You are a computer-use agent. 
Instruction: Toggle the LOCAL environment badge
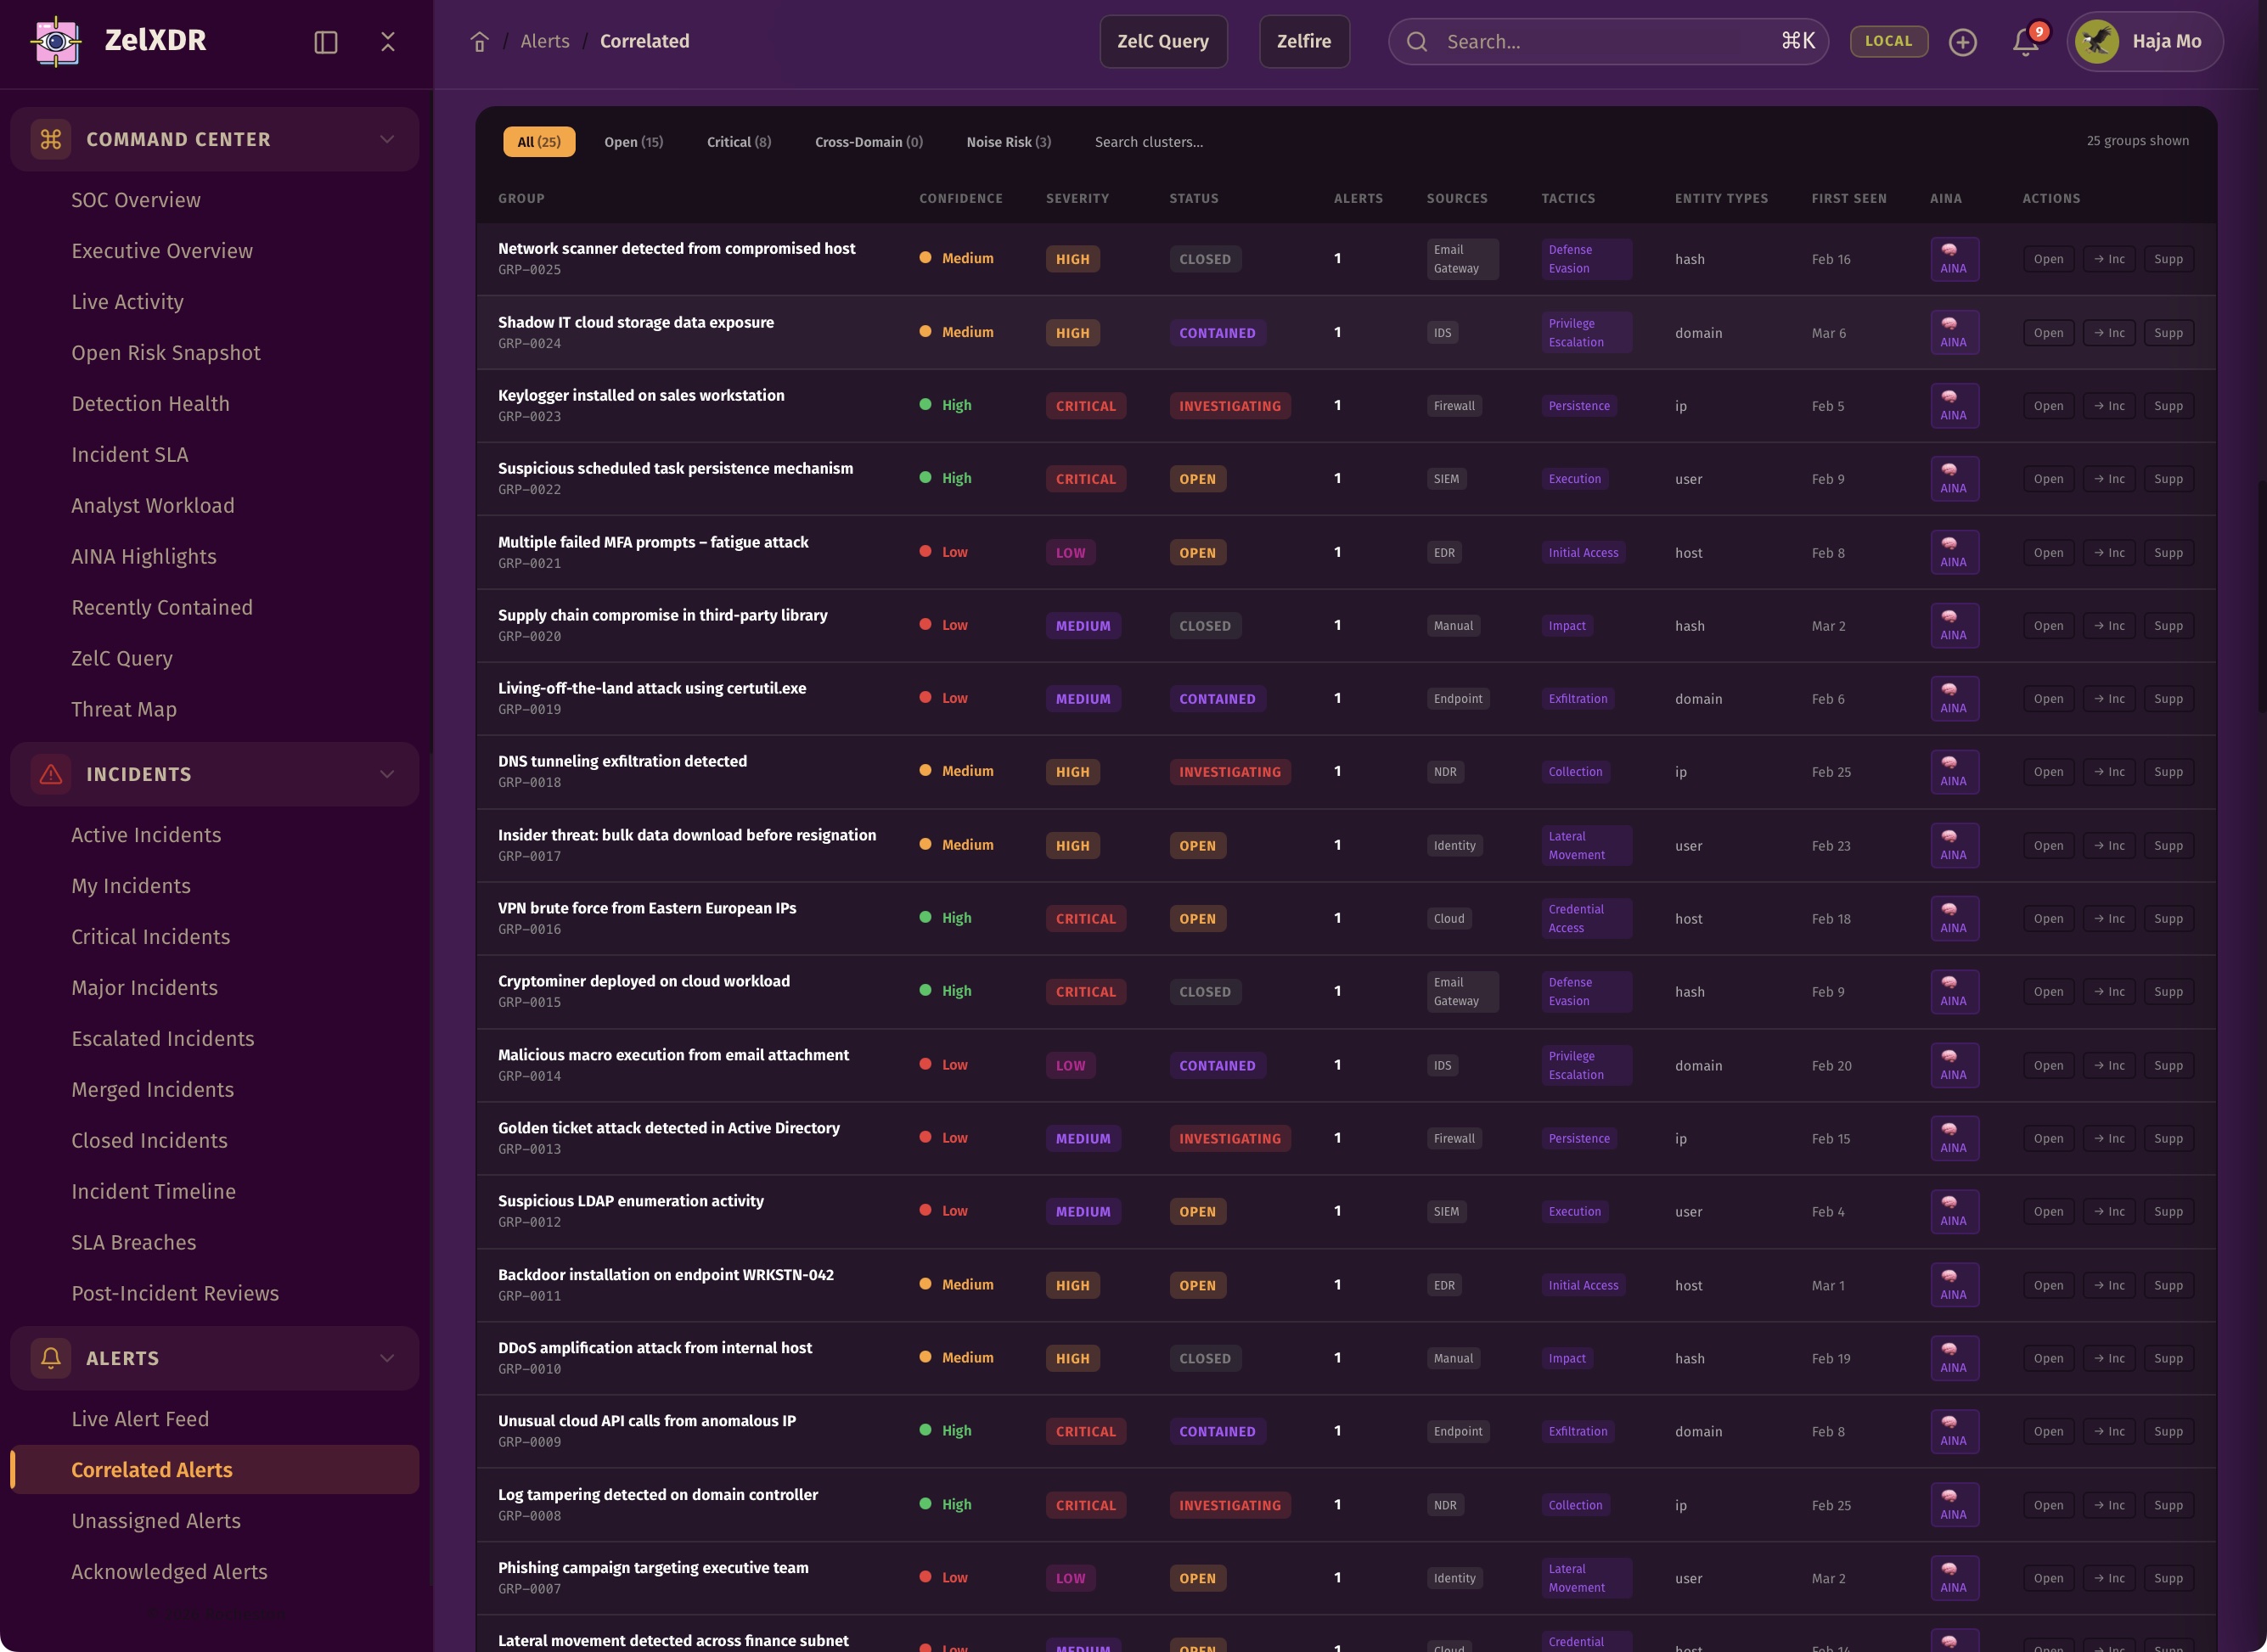pyautogui.click(x=1888, y=41)
